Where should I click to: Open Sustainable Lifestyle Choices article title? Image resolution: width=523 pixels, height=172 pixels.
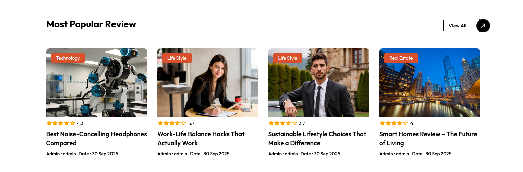317,139
